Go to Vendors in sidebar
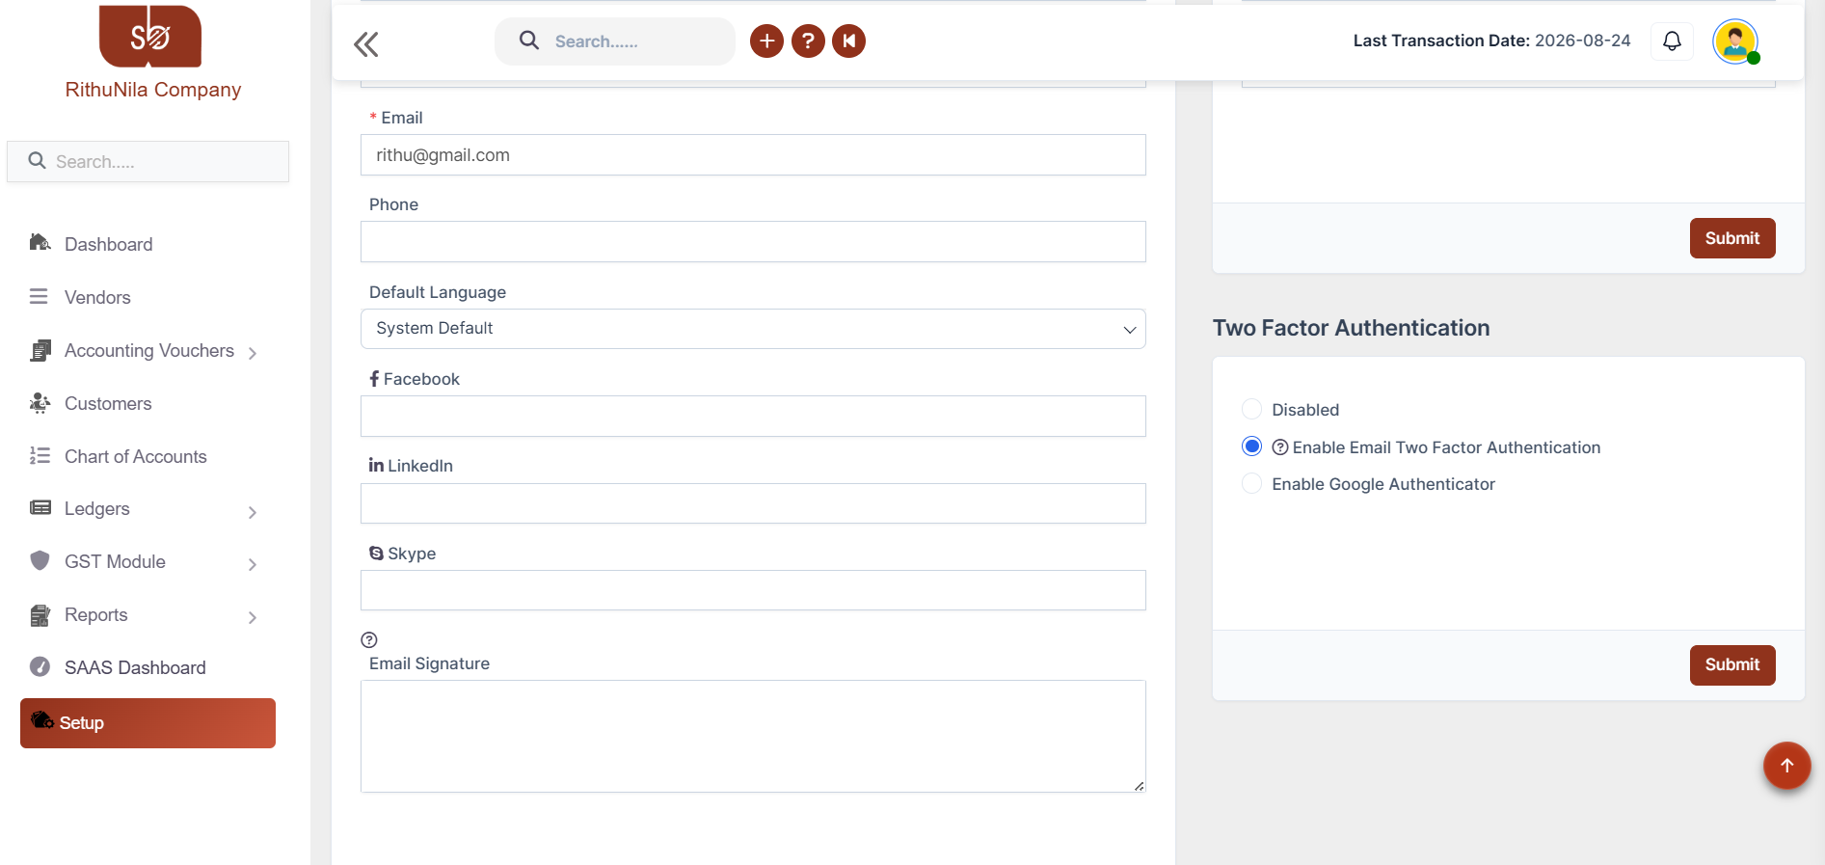The height and width of the screenshot is (865, 1825). 97,297
